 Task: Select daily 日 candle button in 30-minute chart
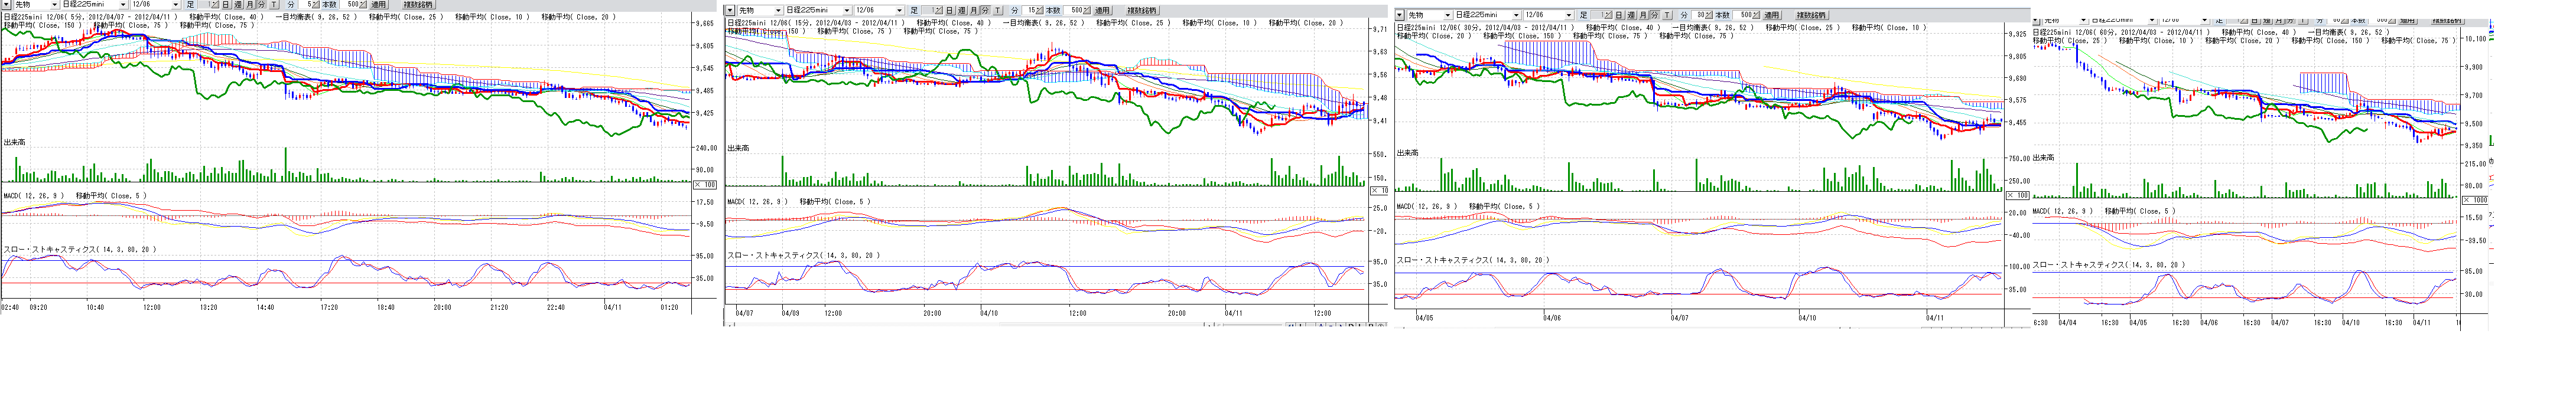click(1620, 16)
